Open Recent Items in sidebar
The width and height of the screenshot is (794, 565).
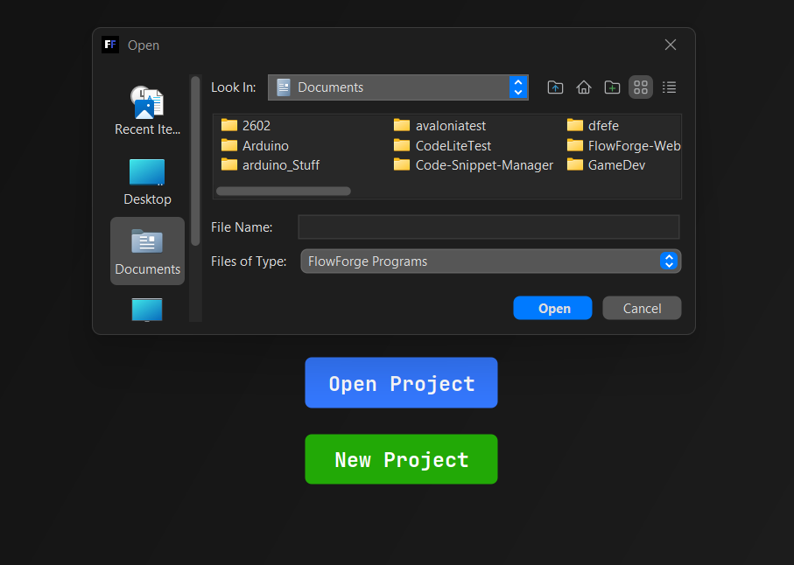click(147, 111)
